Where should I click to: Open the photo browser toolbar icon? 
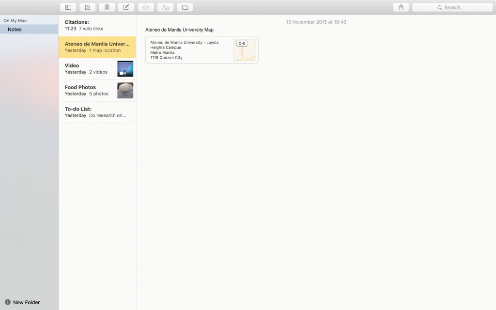185,7
